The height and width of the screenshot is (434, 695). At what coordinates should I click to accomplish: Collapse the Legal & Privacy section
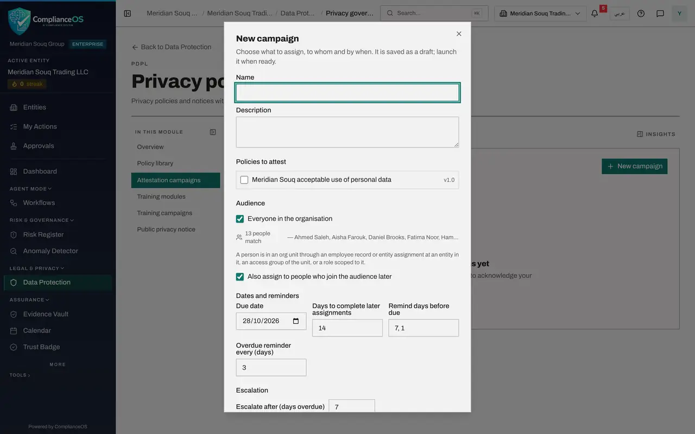[37, 268]
